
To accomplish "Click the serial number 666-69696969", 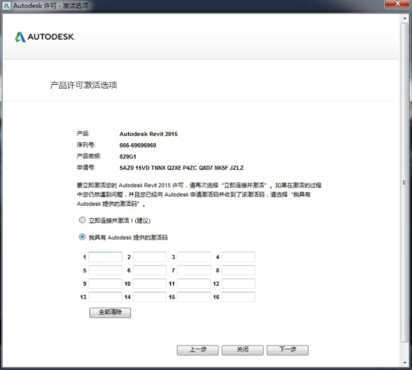I will (x=138, y=145).
